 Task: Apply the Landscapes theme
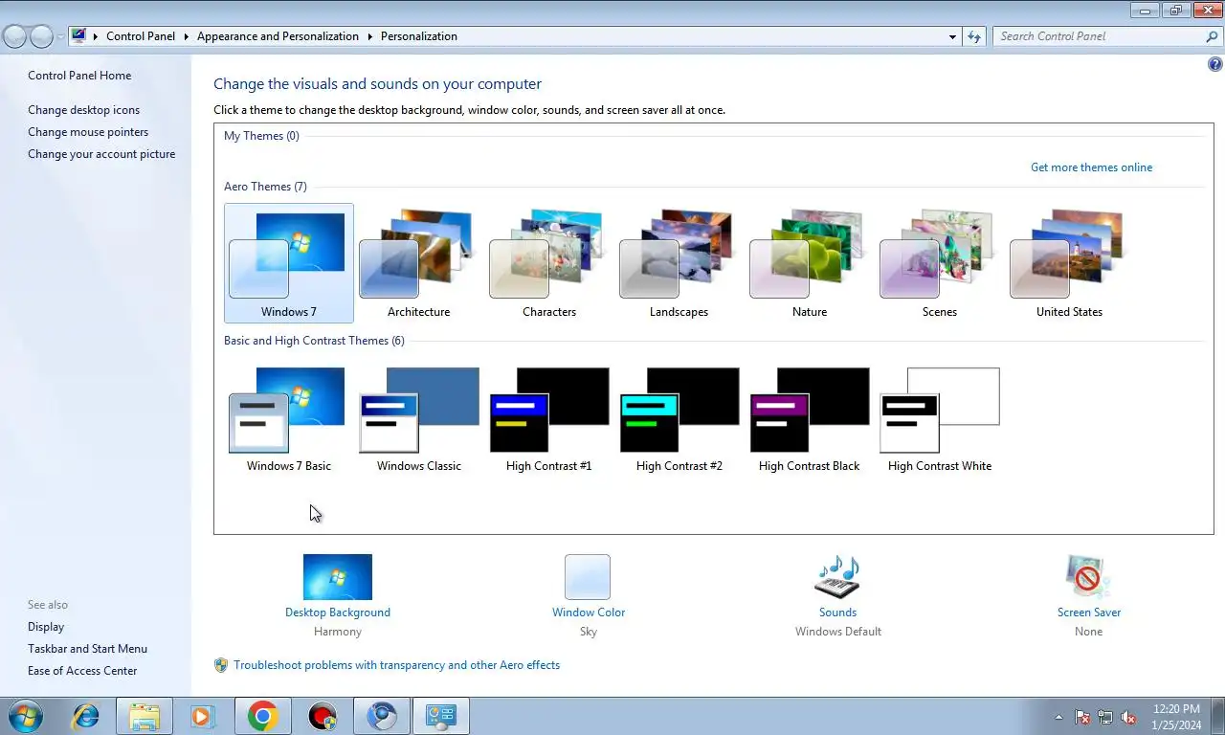679,263
